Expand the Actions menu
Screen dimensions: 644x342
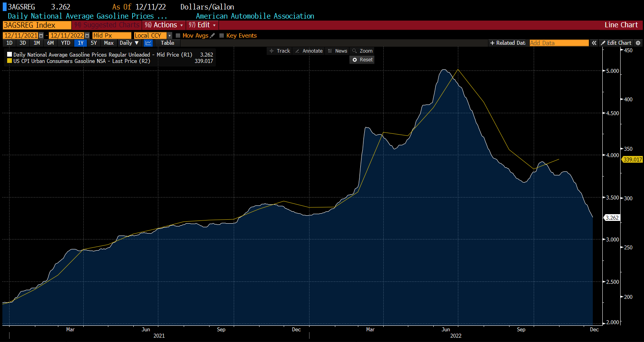164,25
